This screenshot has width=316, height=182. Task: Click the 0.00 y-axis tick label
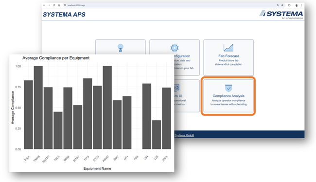tap(18, 149)
